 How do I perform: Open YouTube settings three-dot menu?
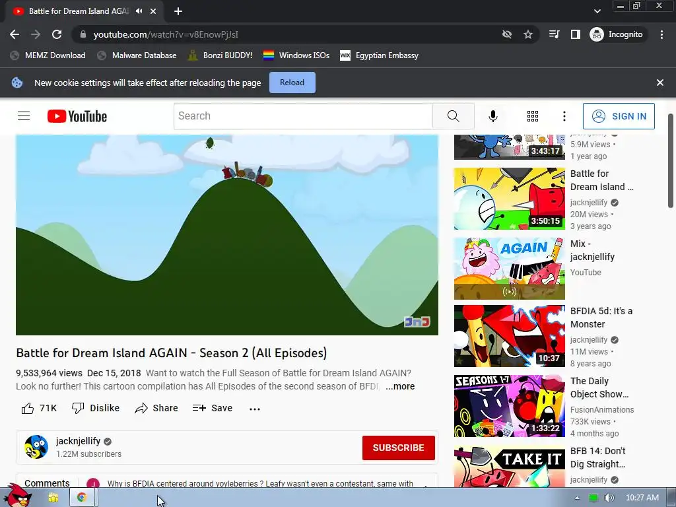[x=564, y=116]
